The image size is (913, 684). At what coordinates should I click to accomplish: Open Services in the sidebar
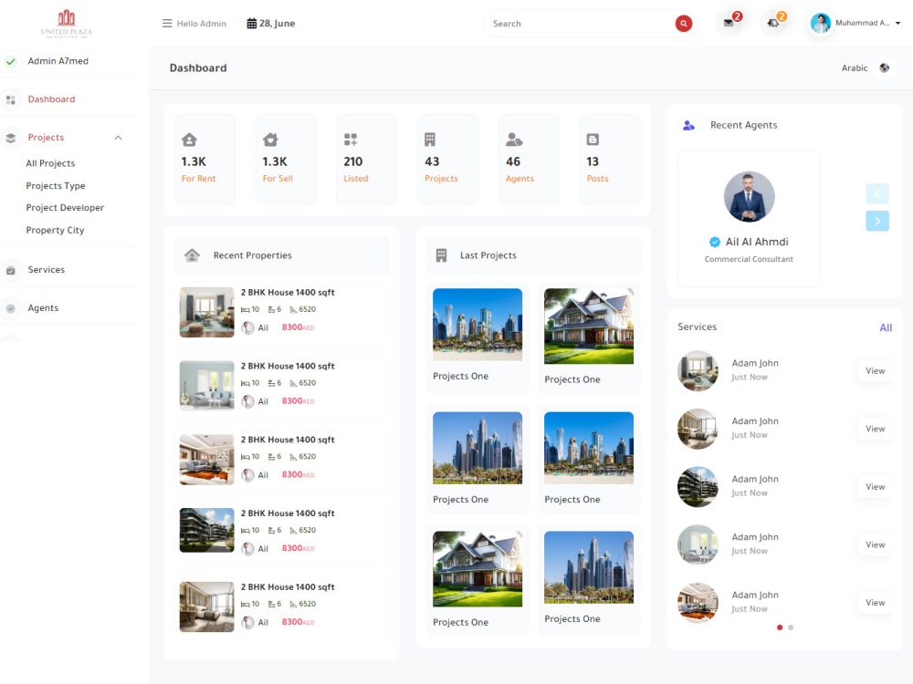tap(46, 270)
